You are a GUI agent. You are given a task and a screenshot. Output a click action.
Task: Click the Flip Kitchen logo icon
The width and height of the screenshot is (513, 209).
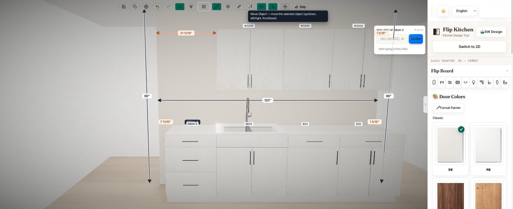(436, 32)
